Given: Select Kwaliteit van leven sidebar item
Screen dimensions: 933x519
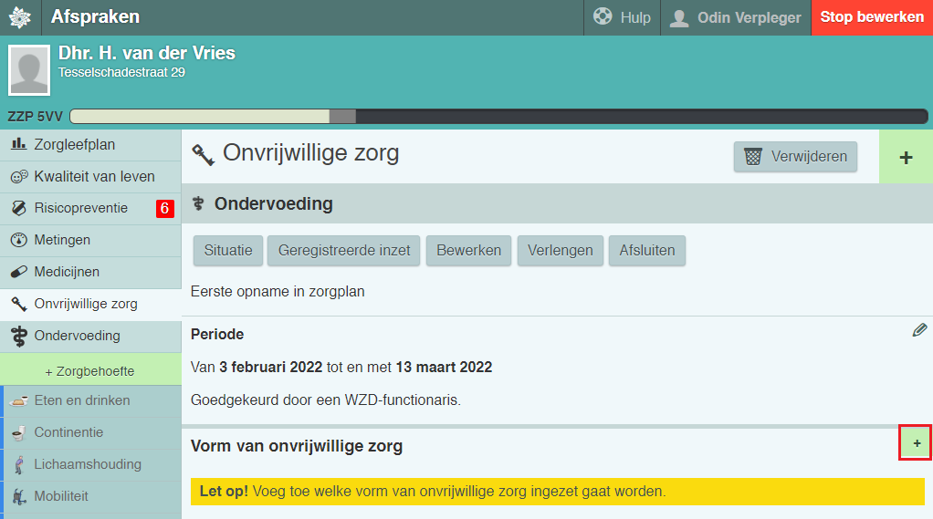Looking at the screenshot, I should 94,177.
